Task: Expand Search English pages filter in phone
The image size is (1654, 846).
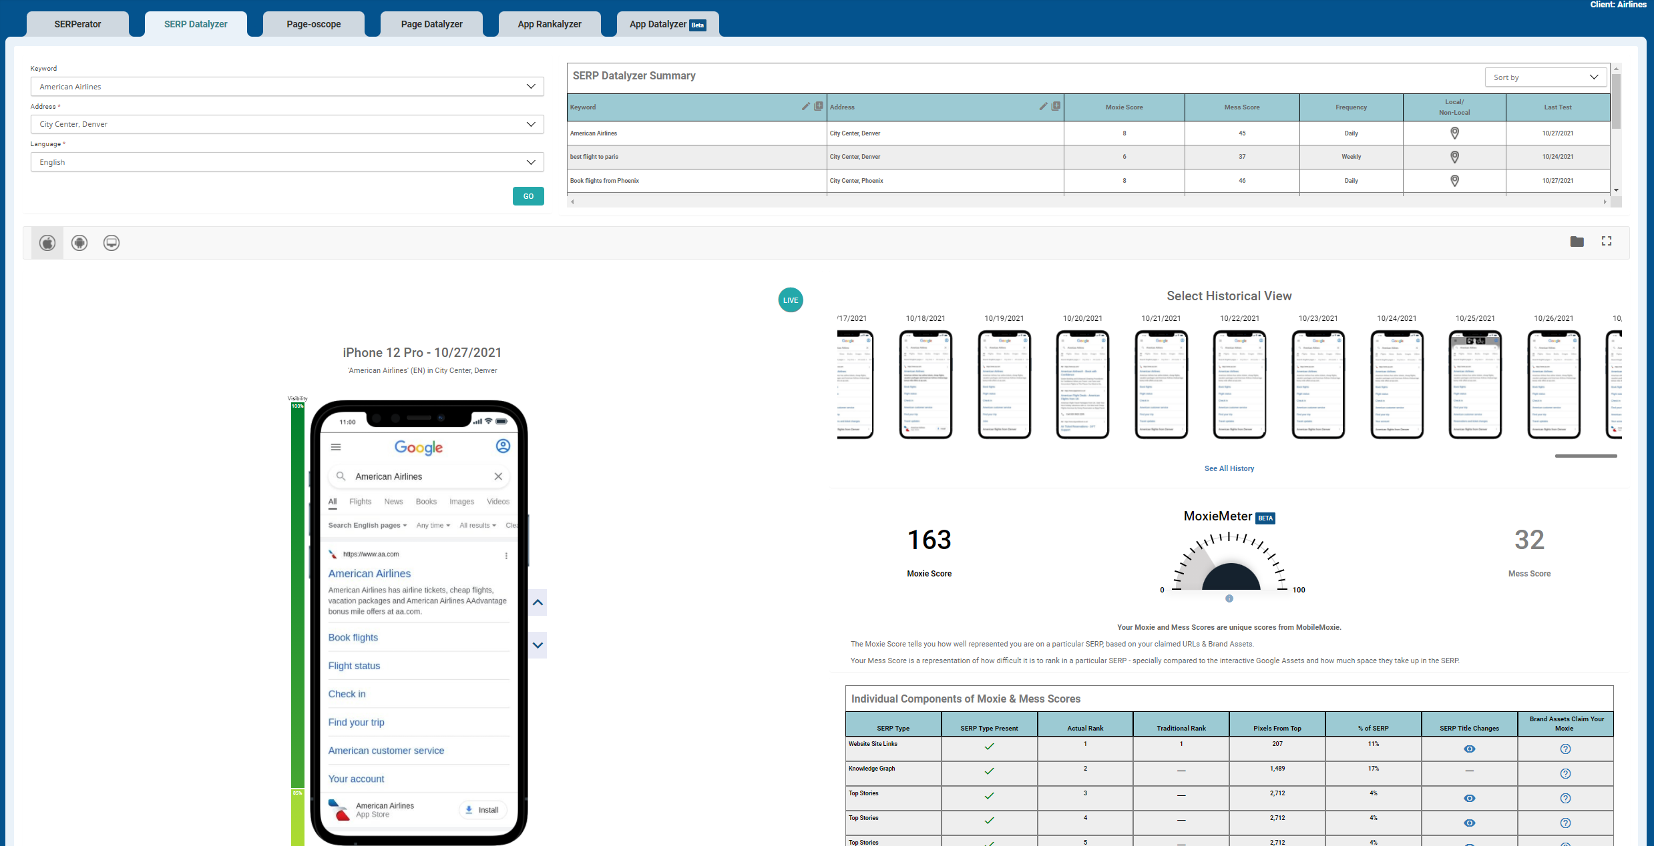Action: [367, 526]
